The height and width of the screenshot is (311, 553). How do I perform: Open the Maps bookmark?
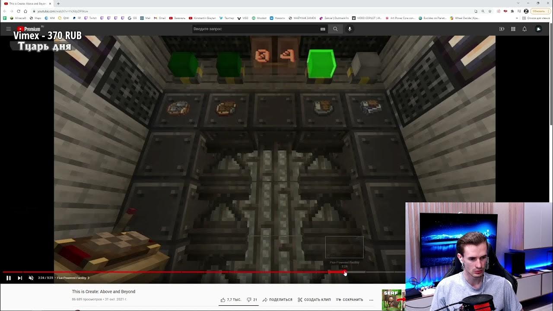(x=35, y=18)
